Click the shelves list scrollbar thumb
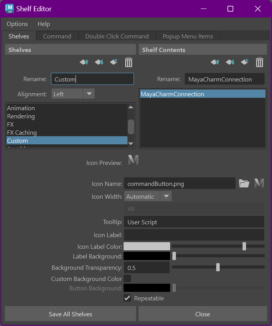Viewport: 272px width, 326px height. (131, 127)
